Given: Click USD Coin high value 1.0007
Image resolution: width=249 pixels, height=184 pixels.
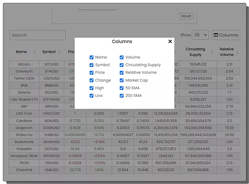Looking at the screenshot, I should [x=123, y=114].
